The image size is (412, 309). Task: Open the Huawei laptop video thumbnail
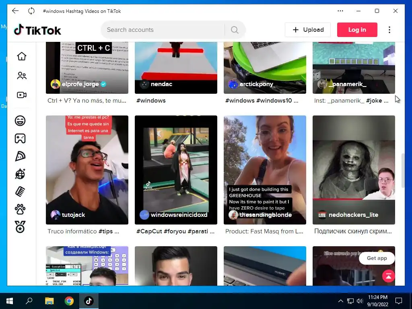coord(265,266)
